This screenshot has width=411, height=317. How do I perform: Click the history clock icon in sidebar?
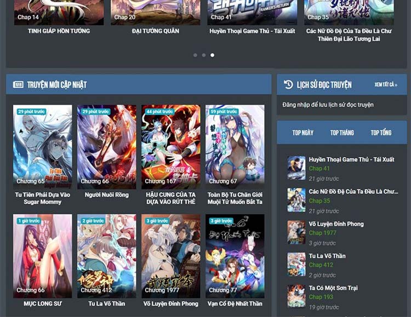pyautogui.click(x=288, y=84)
